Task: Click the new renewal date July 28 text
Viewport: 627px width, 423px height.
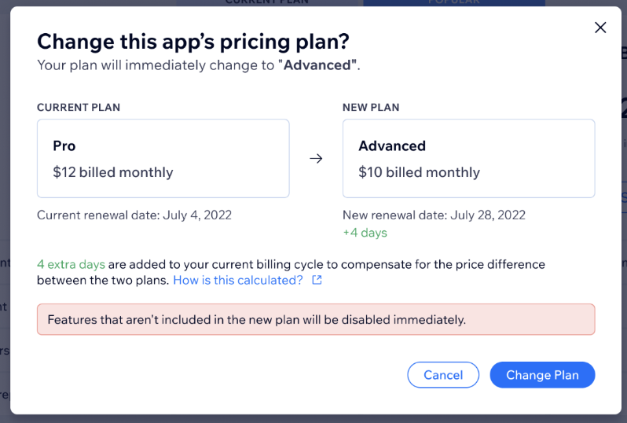Action: click(x=434, y=215)
